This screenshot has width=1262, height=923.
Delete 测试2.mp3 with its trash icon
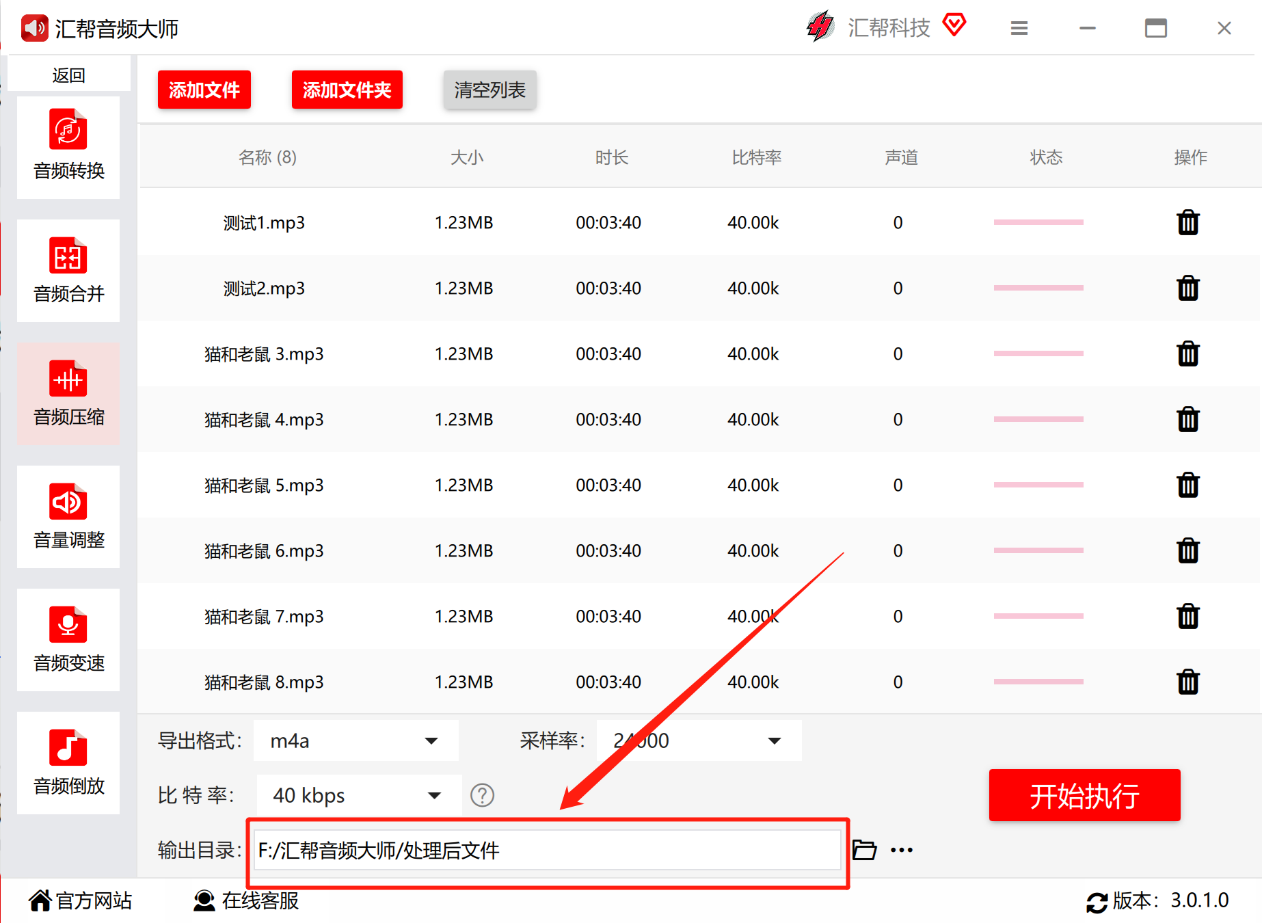(x=1188, y=288)
